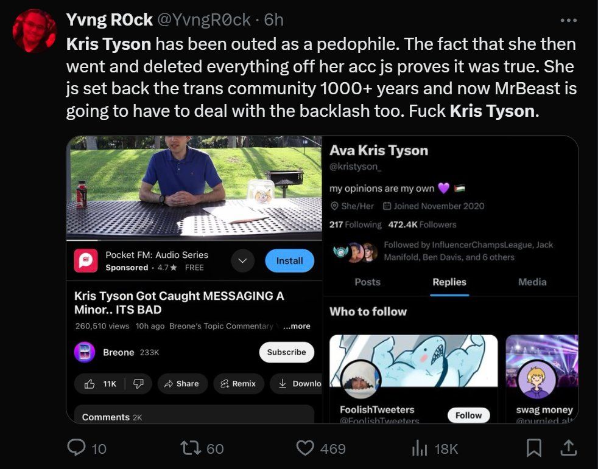Switch to the Media tab
The height and width of the screenshot is (469, 598).
[x=532, y=282]
